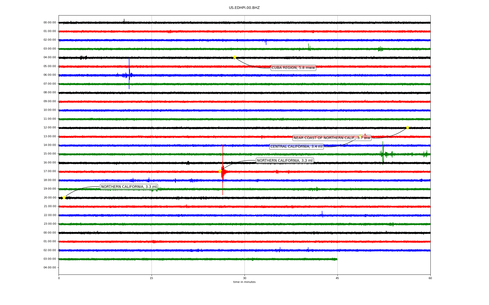The image size is (489, 305).
Task: Click the 30 tick on the minutes axis
Action: point(244,278)
